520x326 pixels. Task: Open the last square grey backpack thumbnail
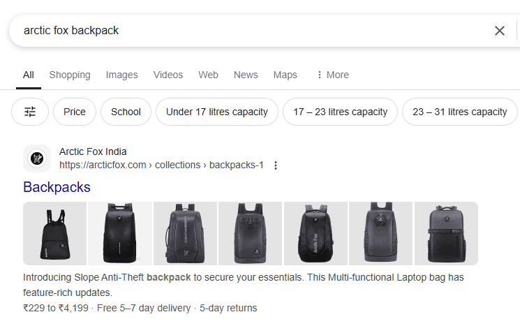pyautogui.click(x=447, y=233)
